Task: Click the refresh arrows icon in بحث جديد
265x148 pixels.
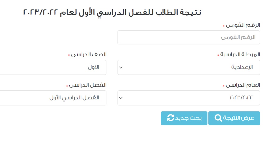Action: 171,118
